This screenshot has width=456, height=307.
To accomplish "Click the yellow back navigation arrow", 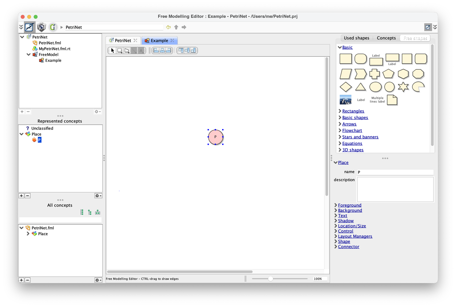I will pos(168,27).
